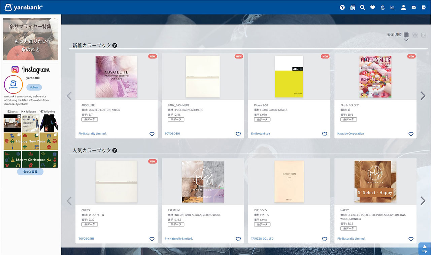Open the ABSOLUTE book cover thumbnail
The image size is (431, 255).
[x=117, y=77]
